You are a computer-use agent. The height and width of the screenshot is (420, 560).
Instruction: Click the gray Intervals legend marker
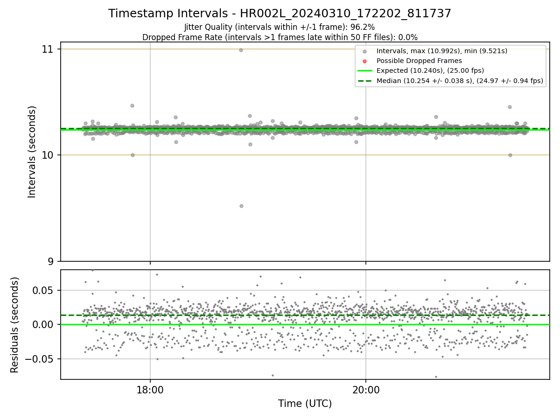pos(365,51)
